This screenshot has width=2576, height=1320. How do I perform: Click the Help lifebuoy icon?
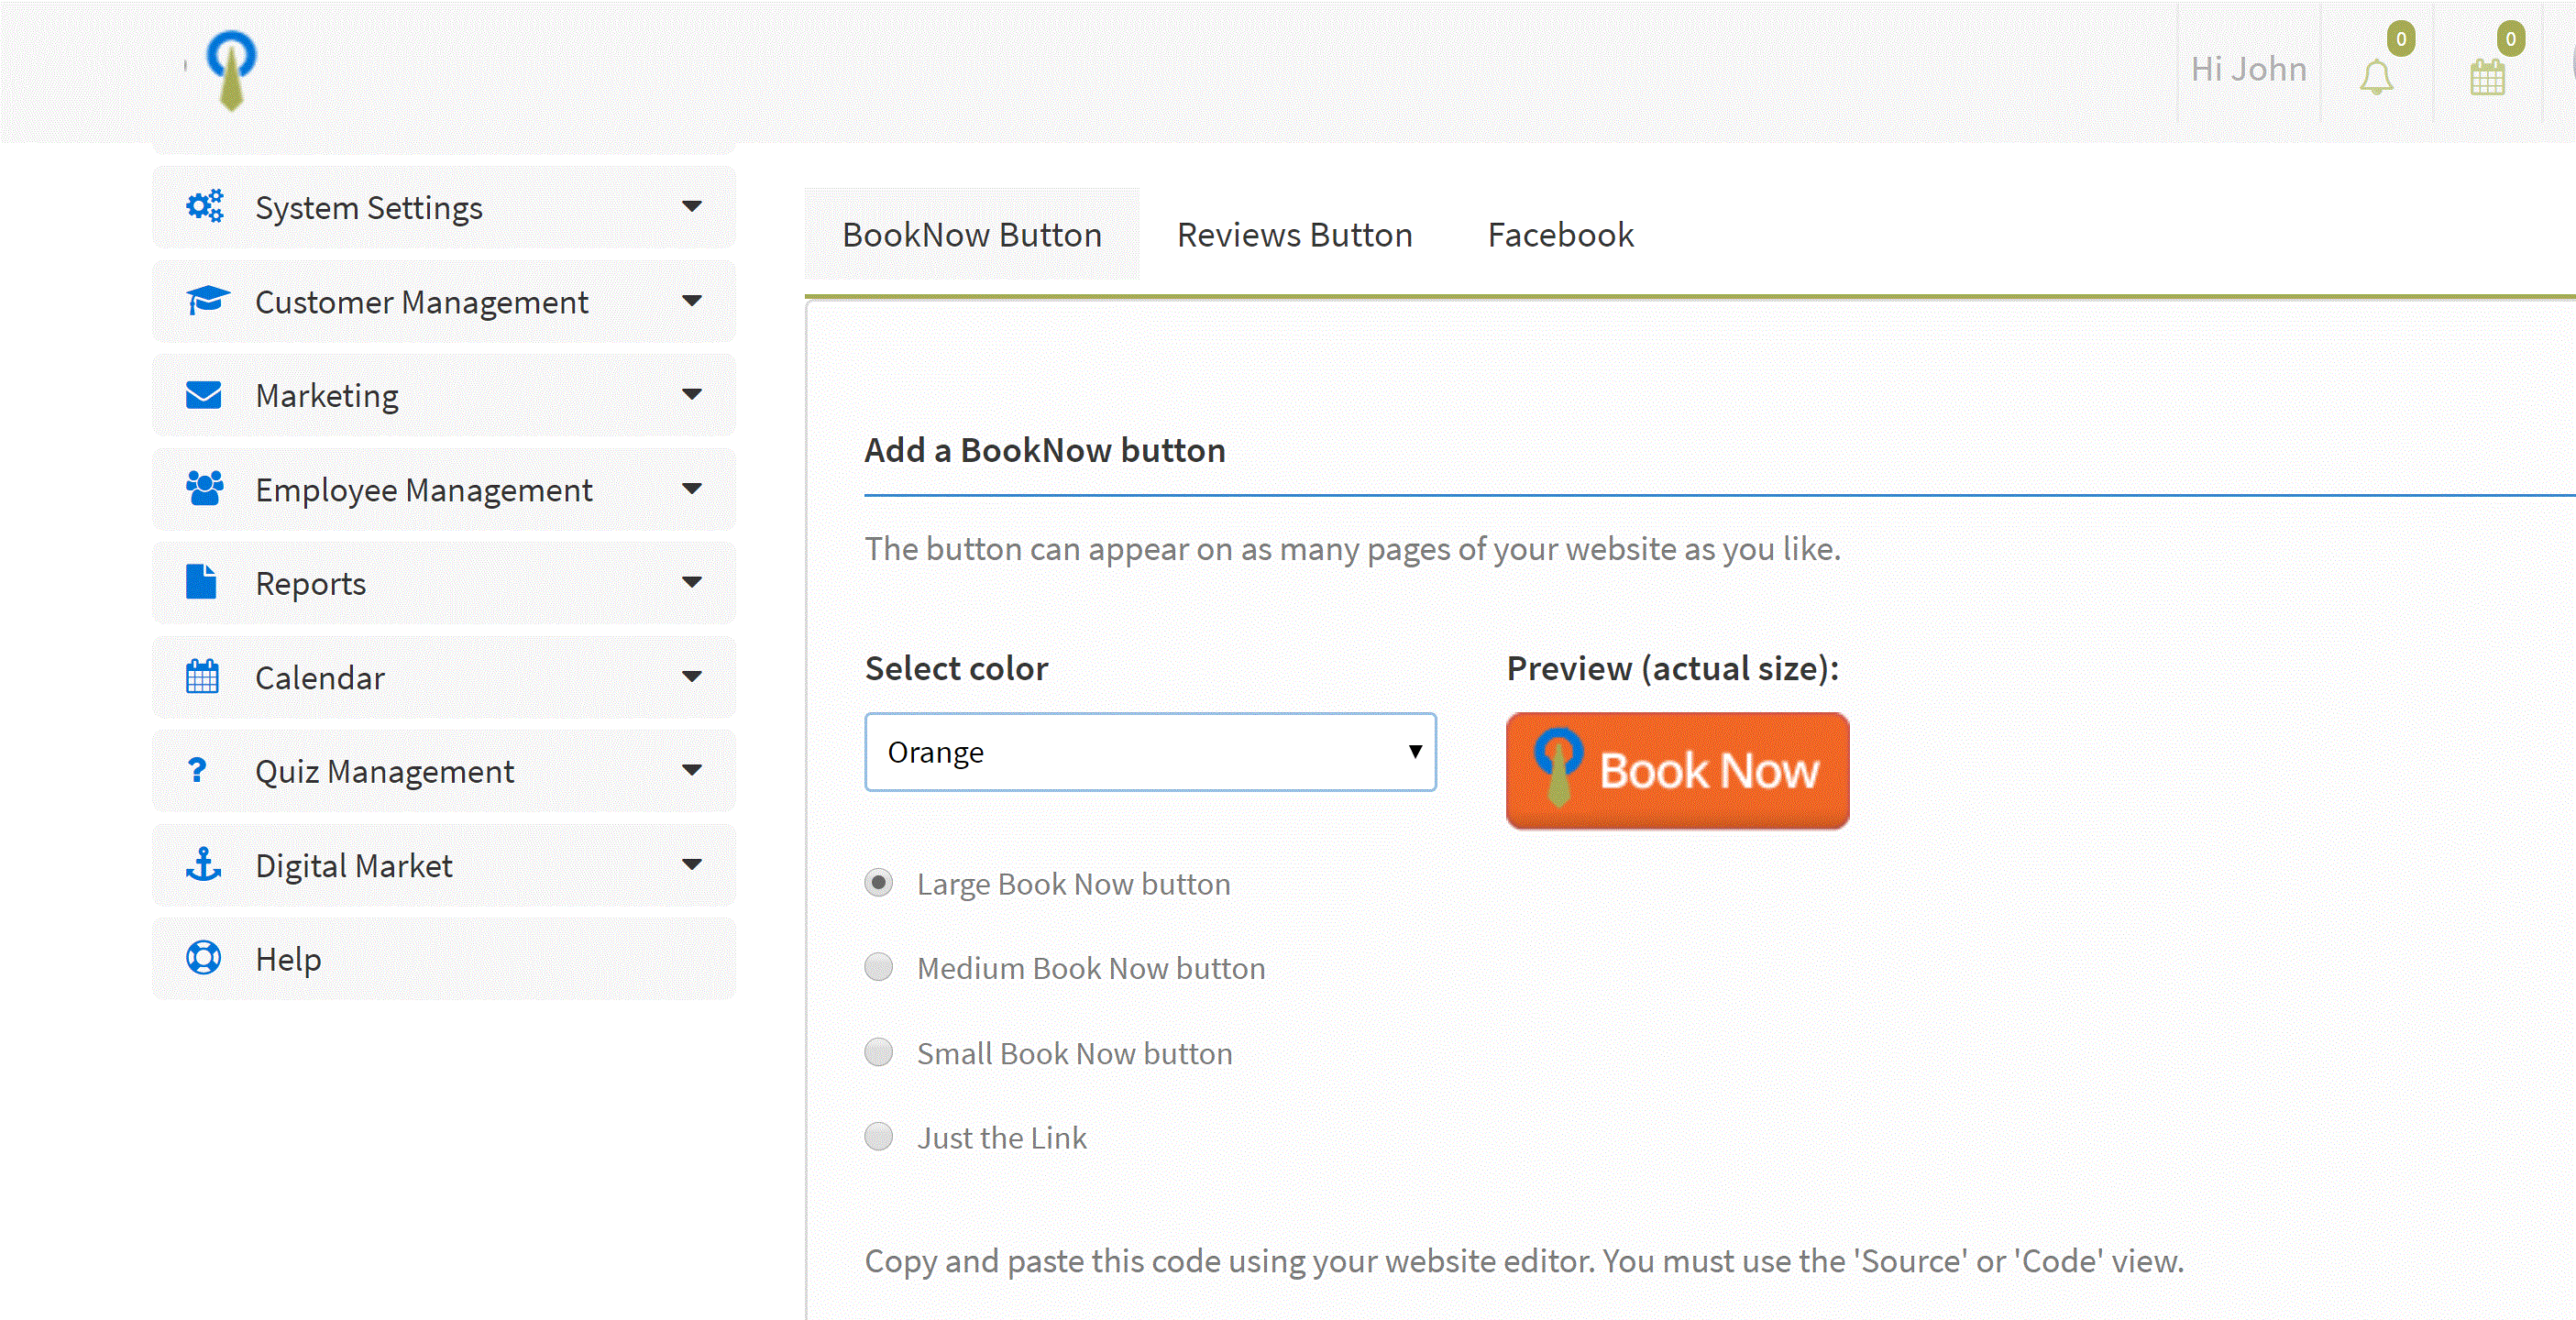(x=204, y=958)
